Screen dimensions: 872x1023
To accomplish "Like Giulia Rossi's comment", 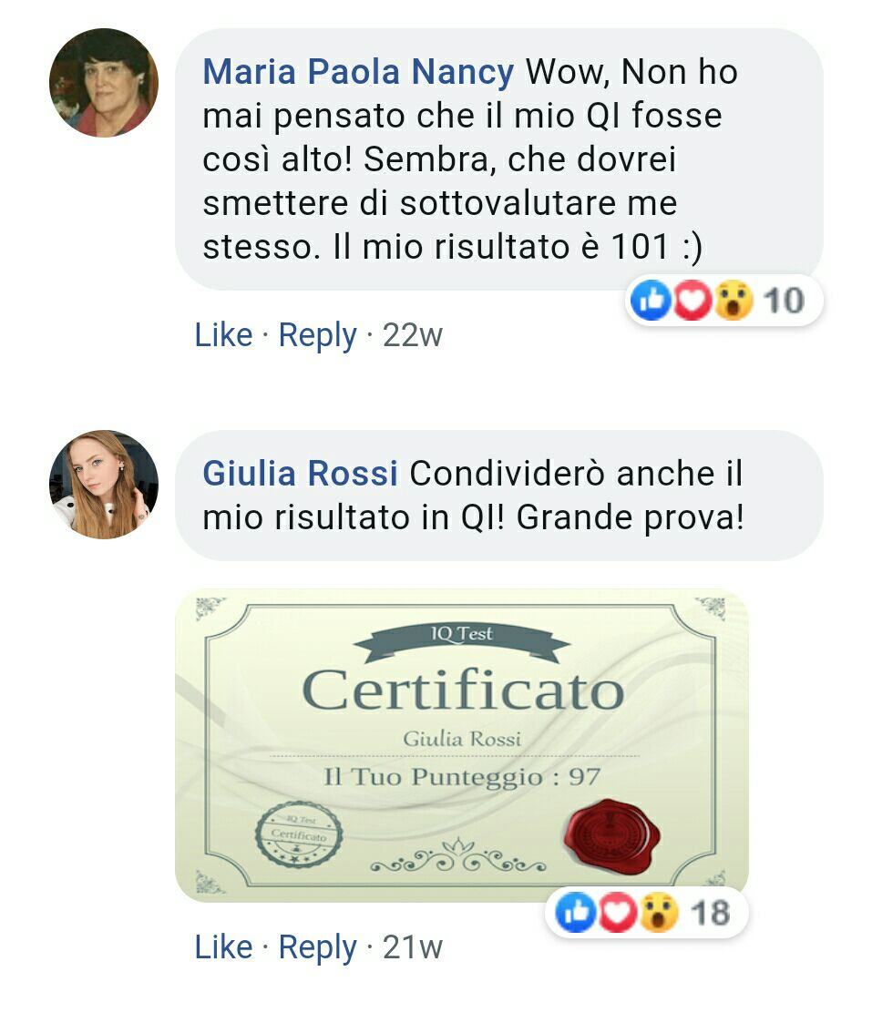I will [x=223, y=946].
